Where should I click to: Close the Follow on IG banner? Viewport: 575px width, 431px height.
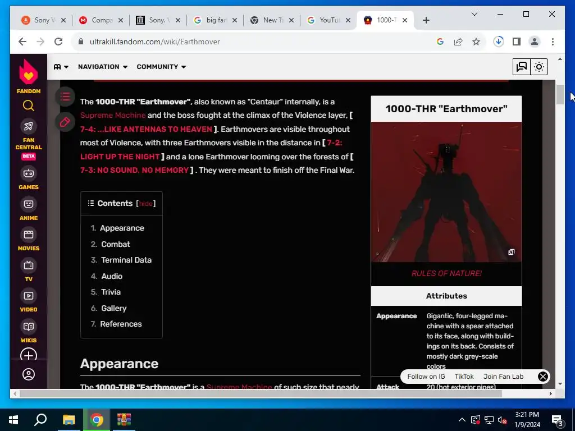click(543, 377)
